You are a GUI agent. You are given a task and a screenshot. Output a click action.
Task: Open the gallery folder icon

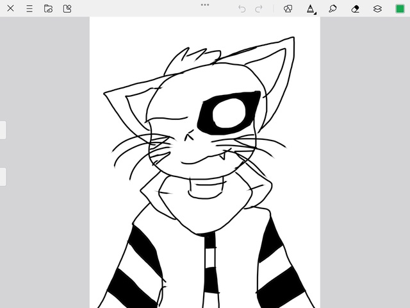click(48, 8)
